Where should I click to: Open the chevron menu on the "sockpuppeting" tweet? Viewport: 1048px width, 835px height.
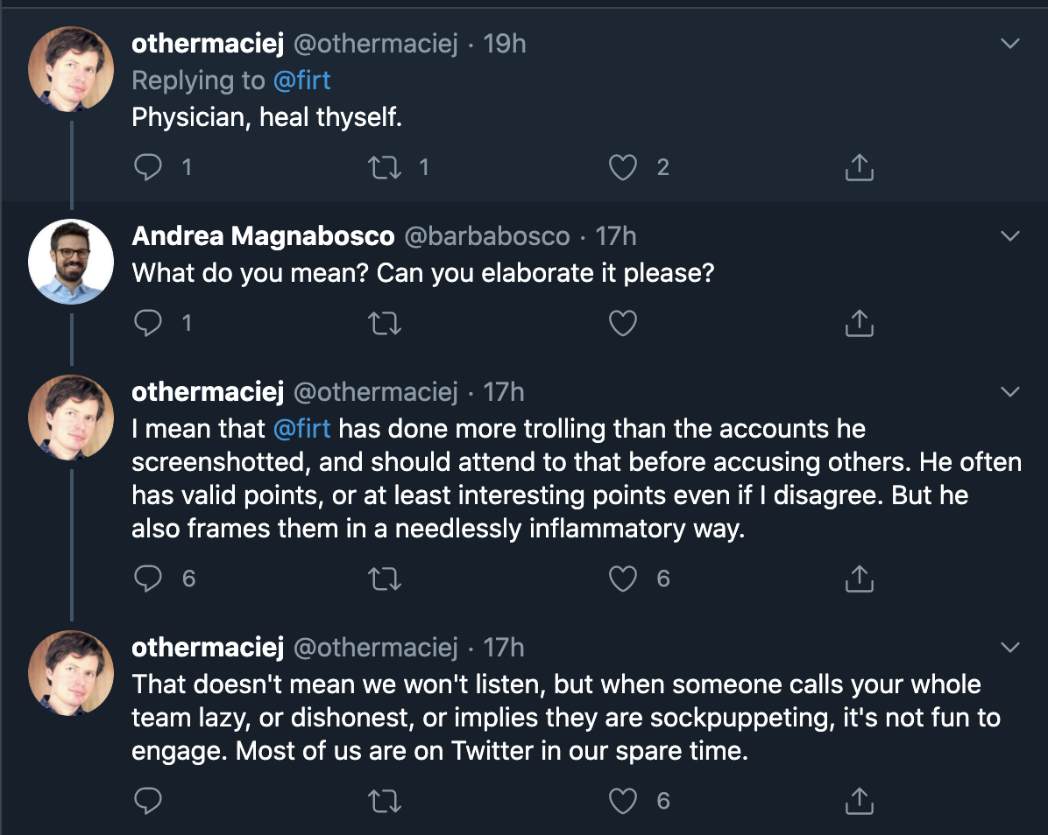point(1010,647)
